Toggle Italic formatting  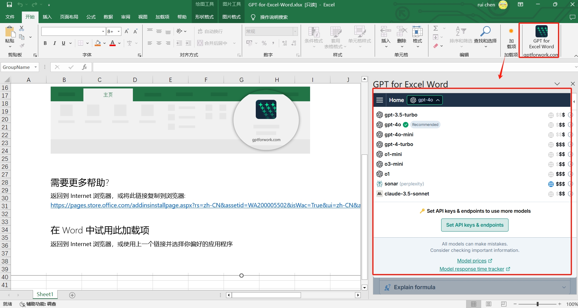pyautogui.click(x=54, y=43)
